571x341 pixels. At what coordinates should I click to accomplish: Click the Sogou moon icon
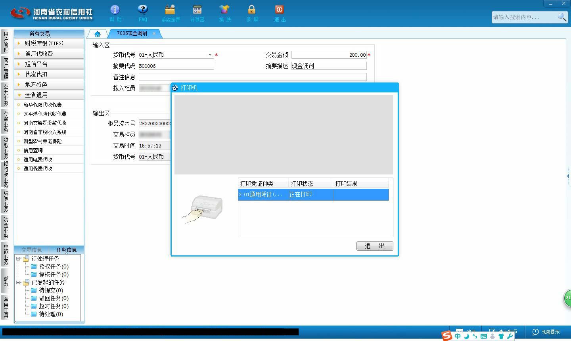[x=467, y=336]
